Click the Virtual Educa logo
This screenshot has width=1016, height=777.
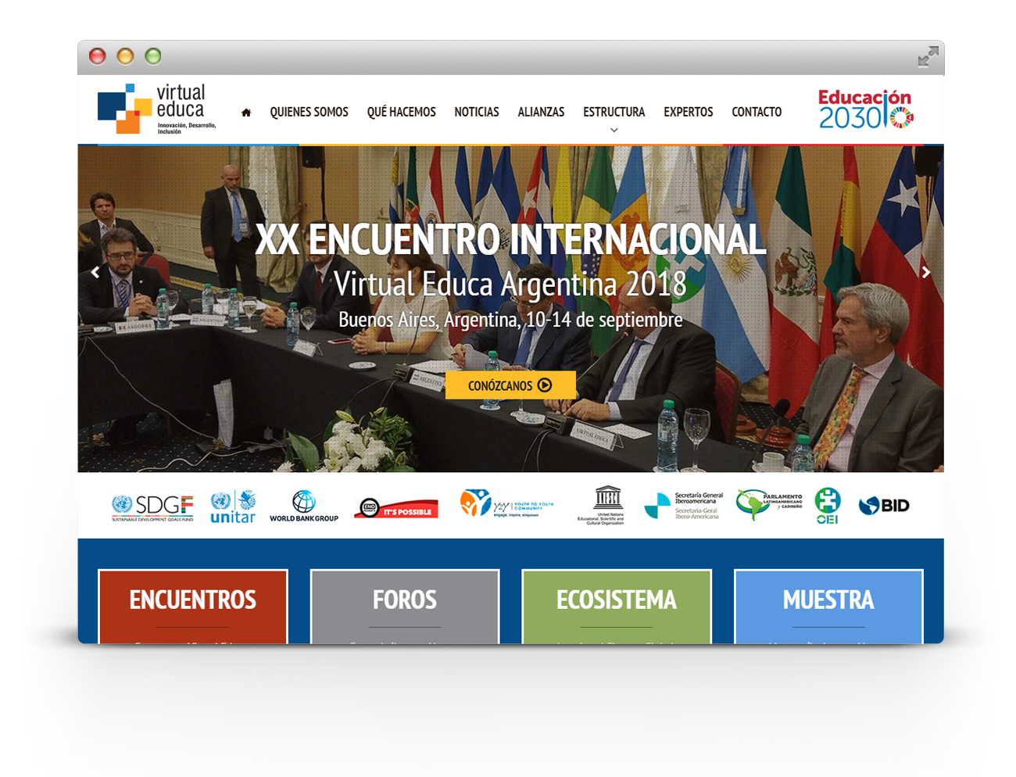(x=152, y=108)
